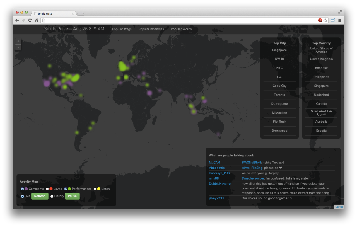The height and width of the screenshot is (227, 357).
Task: Open the Popular #tags menu
Action: point(122,29)
